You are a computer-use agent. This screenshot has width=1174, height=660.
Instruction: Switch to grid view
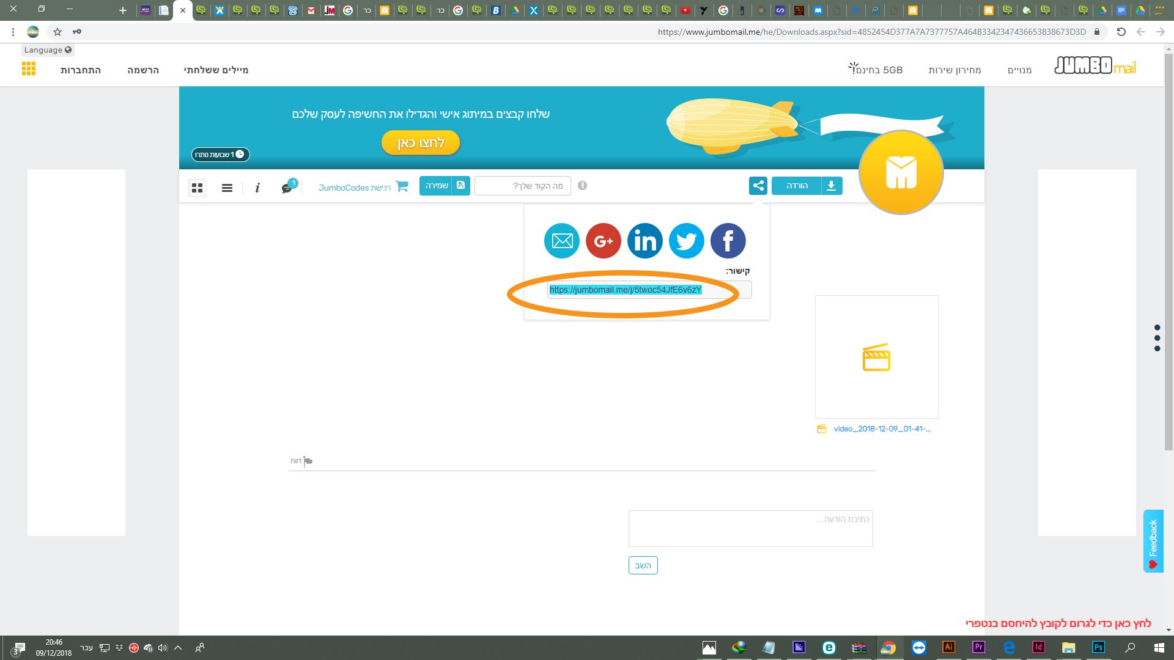pos(197,188)
